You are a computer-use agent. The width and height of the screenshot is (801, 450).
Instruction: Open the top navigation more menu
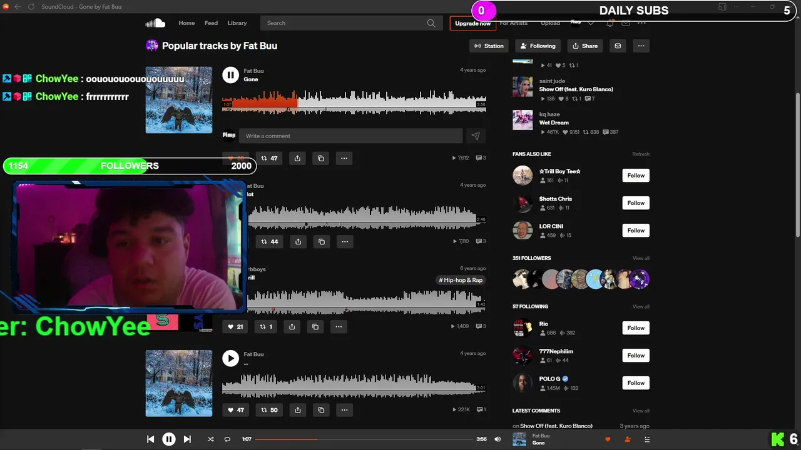641,23
